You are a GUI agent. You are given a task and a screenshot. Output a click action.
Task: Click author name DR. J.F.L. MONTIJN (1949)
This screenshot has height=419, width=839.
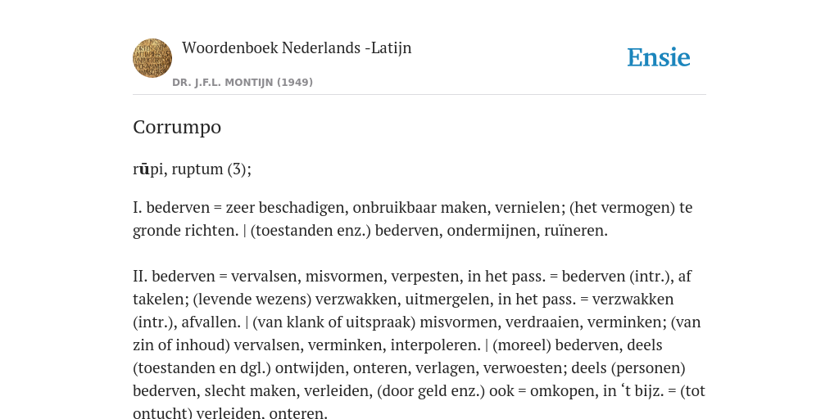coord(243,83)
